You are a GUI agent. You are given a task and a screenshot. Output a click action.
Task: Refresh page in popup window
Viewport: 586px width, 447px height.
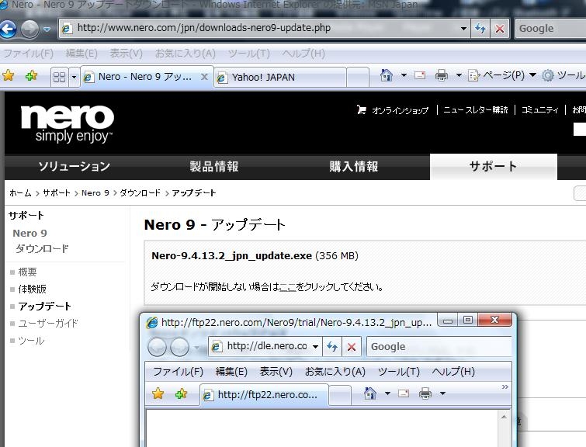pos(332,346)
